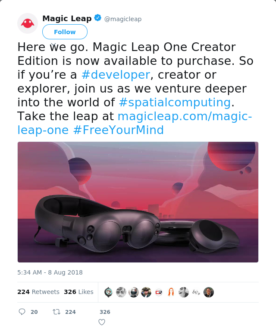Follow the Magic Leap account

pos(65,32)
